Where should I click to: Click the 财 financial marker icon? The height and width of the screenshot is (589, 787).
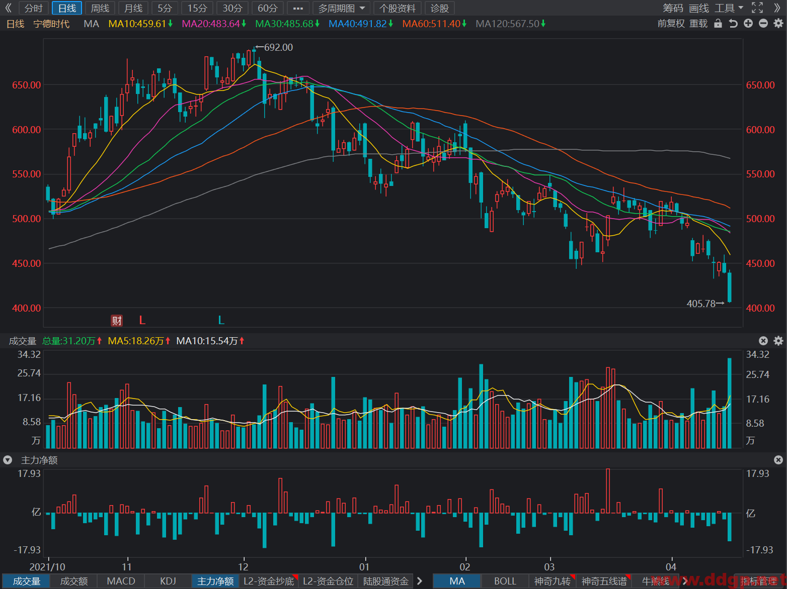[x=117, y=321]
